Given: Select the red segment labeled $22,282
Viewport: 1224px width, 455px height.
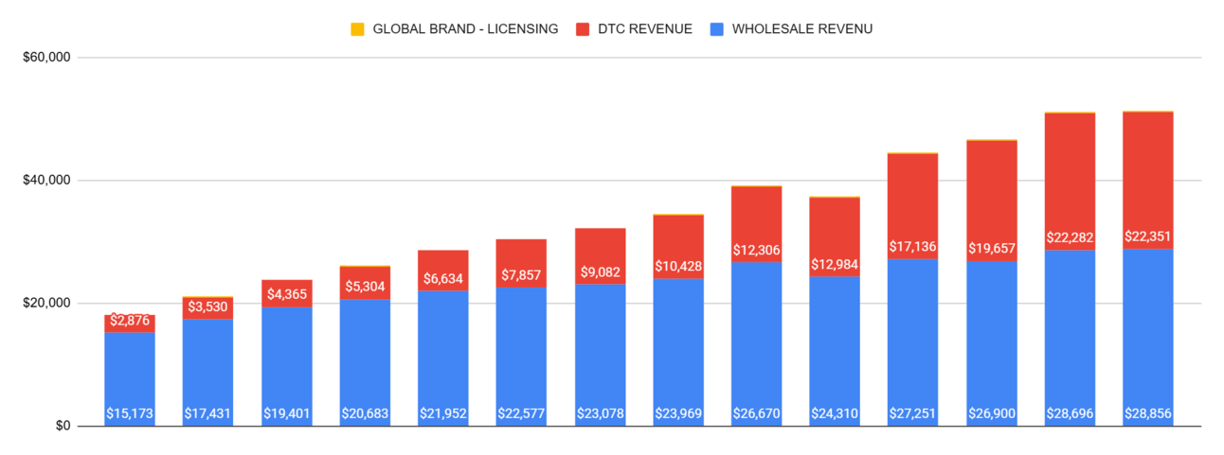Looking at the screenshot, I should pos(1071,182).
